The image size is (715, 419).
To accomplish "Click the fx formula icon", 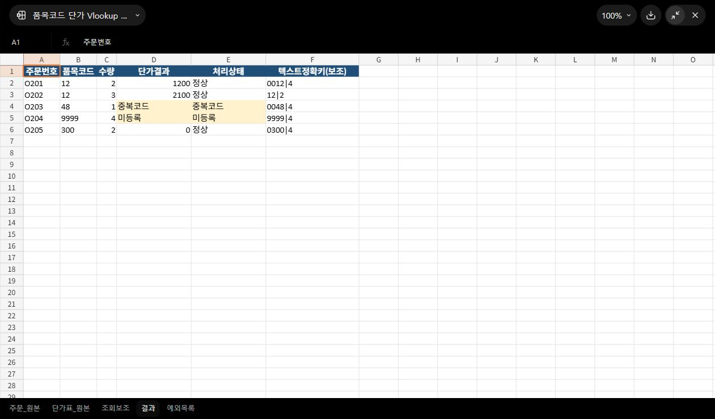I will click(66, 42).
